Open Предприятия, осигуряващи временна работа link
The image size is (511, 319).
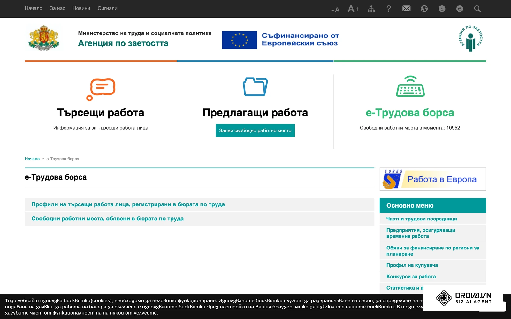(421, 233)
